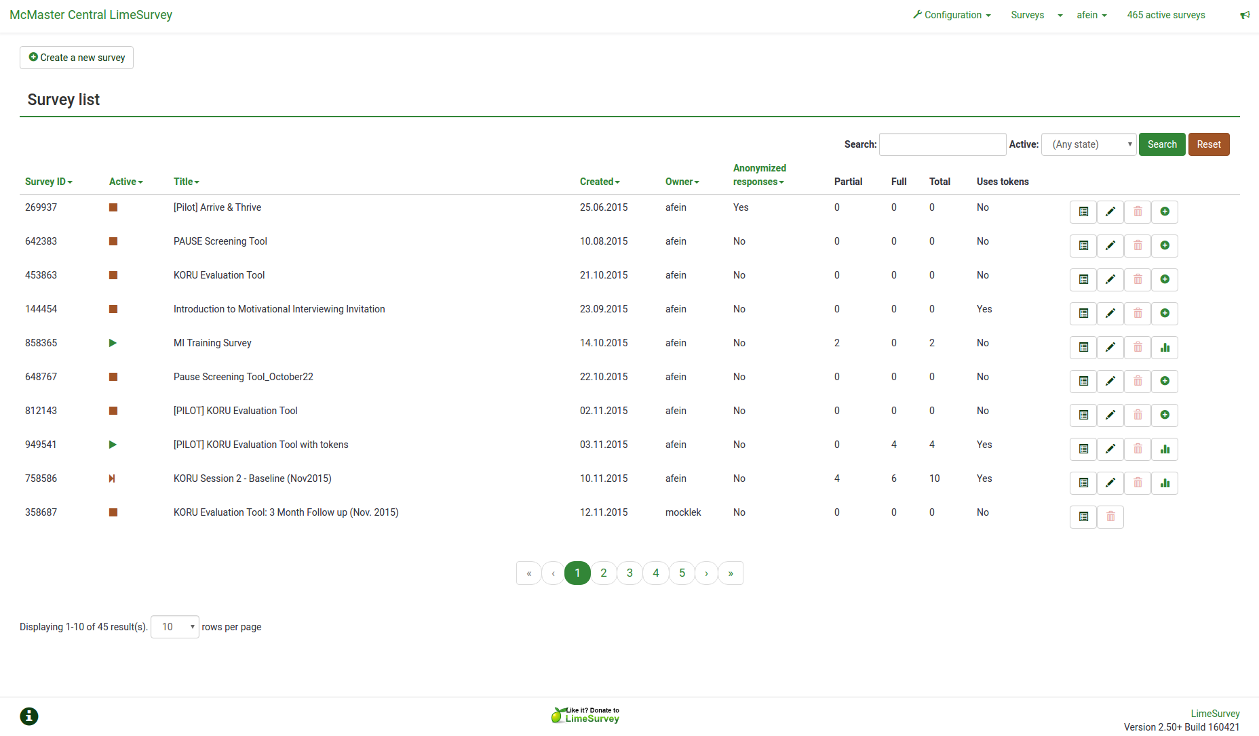
Task: Open the afein user menu
Action: (x=1091, y=15)
